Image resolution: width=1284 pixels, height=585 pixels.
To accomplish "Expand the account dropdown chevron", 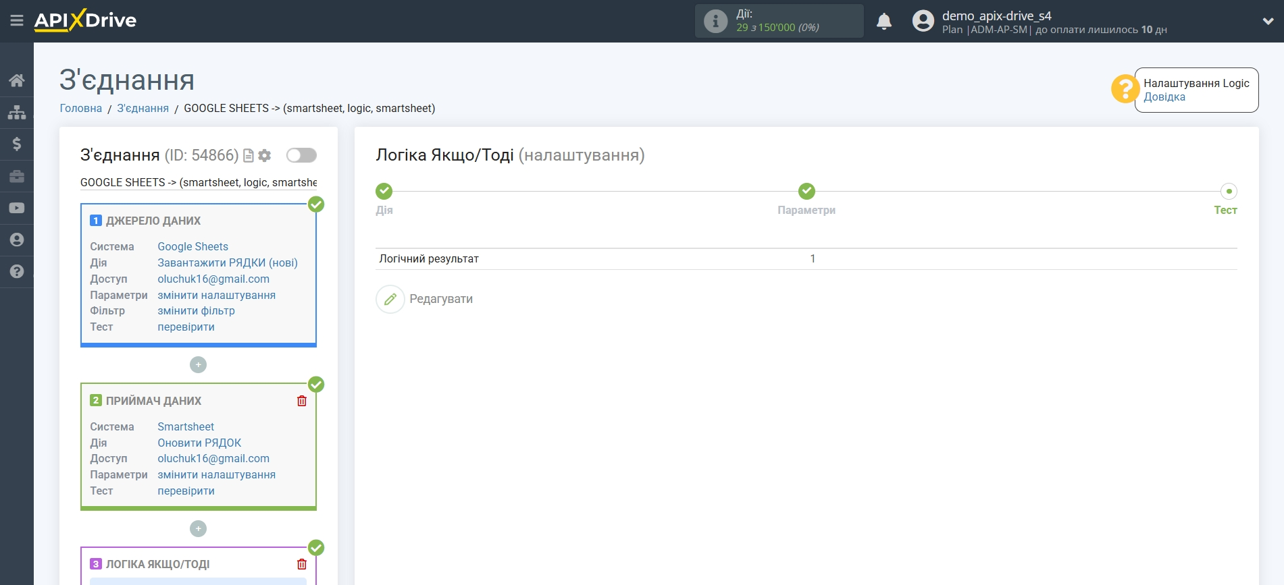I will pyautogui.click(x=1268, y=22).
